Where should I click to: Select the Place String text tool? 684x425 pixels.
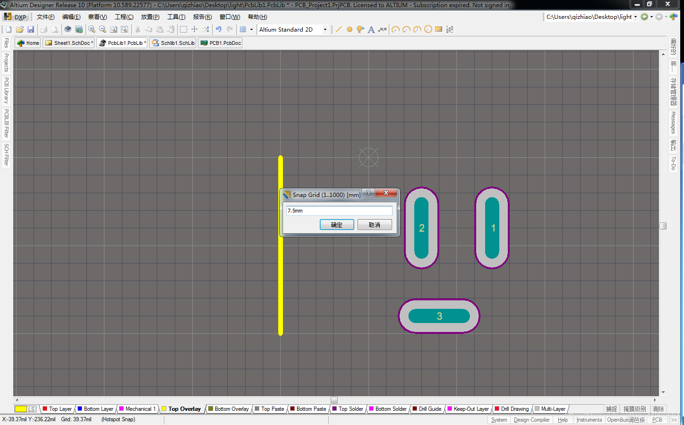(371, 29)
